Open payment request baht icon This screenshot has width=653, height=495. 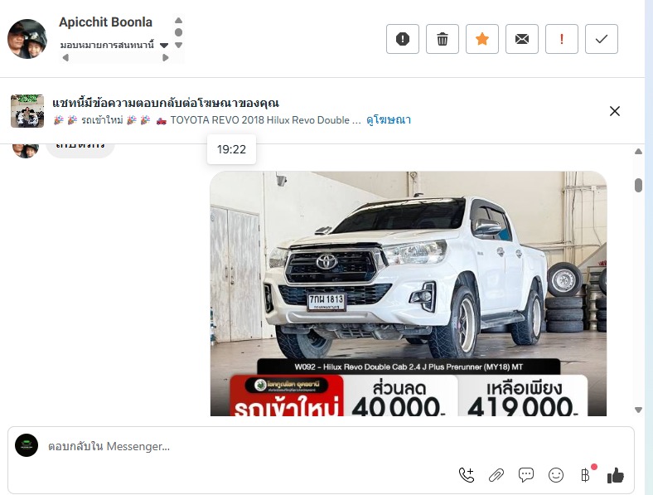[586, 475]
